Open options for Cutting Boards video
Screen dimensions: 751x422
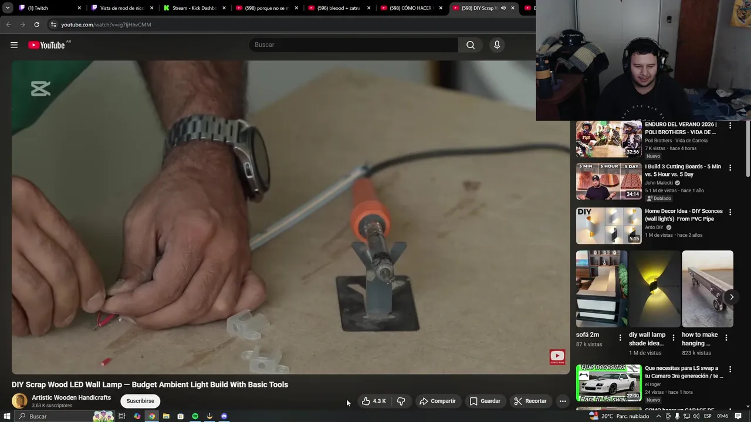point(730,168)
